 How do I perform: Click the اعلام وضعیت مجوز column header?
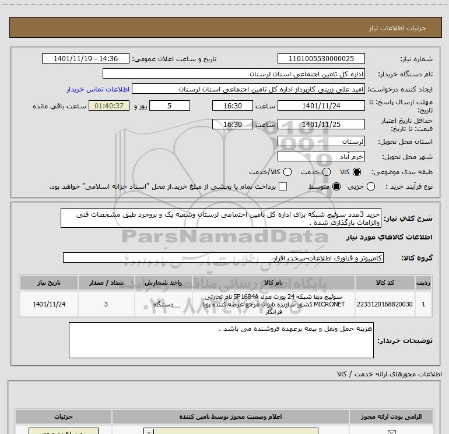point(230,417)
